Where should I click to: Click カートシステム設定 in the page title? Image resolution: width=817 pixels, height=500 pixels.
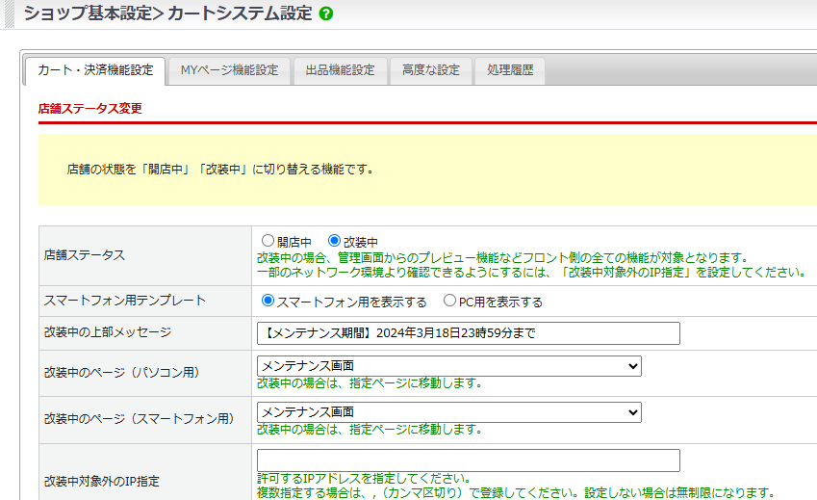coord(240,14)
